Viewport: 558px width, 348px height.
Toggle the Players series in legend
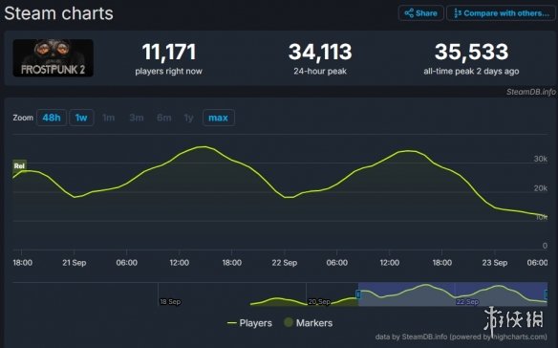click(249, 323)
